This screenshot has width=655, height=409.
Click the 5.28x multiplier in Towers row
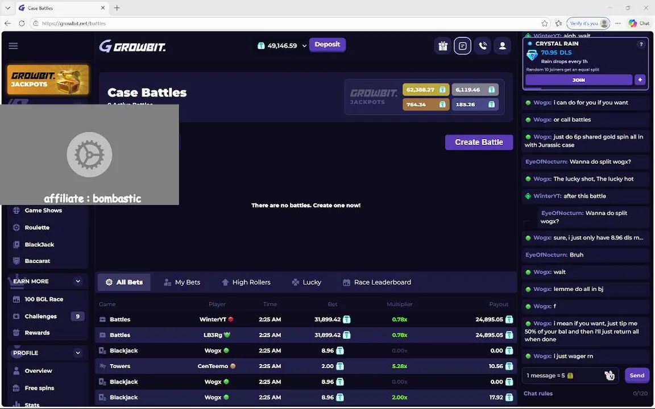399,366
